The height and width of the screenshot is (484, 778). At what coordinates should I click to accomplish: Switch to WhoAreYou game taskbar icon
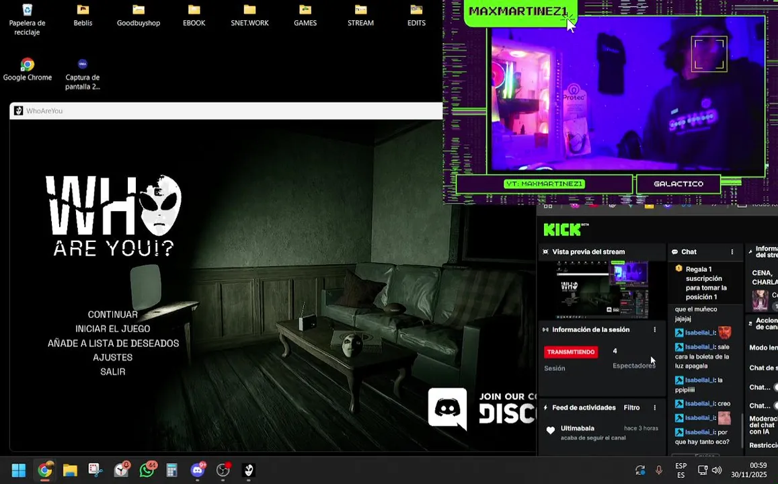point(249,470)
